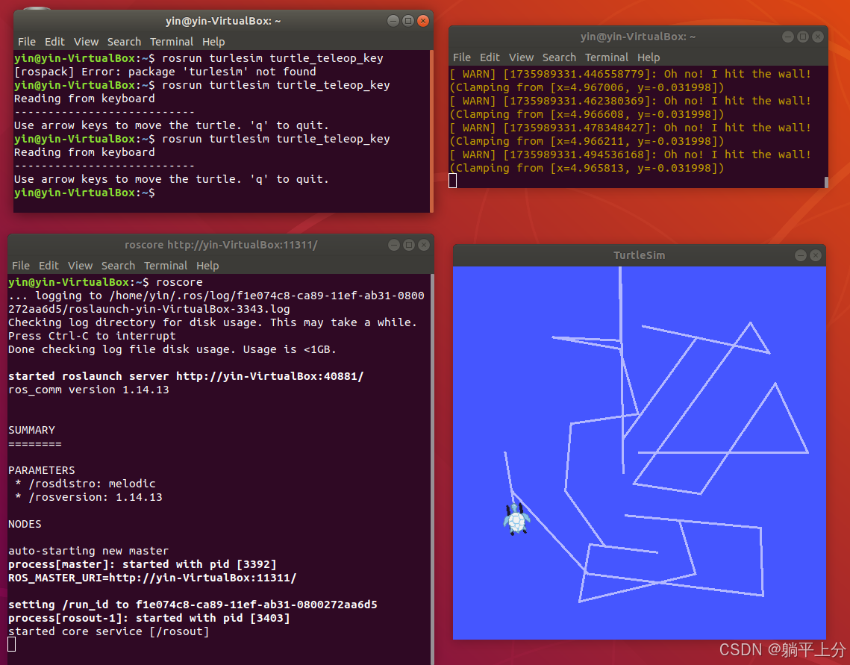Maximize the roscore terminal window

coord(409,245)
